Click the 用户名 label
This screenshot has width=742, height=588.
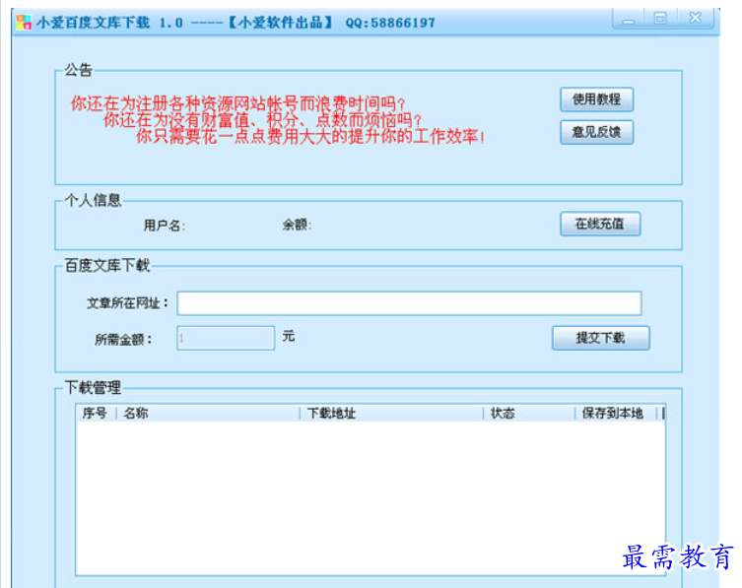165,226
